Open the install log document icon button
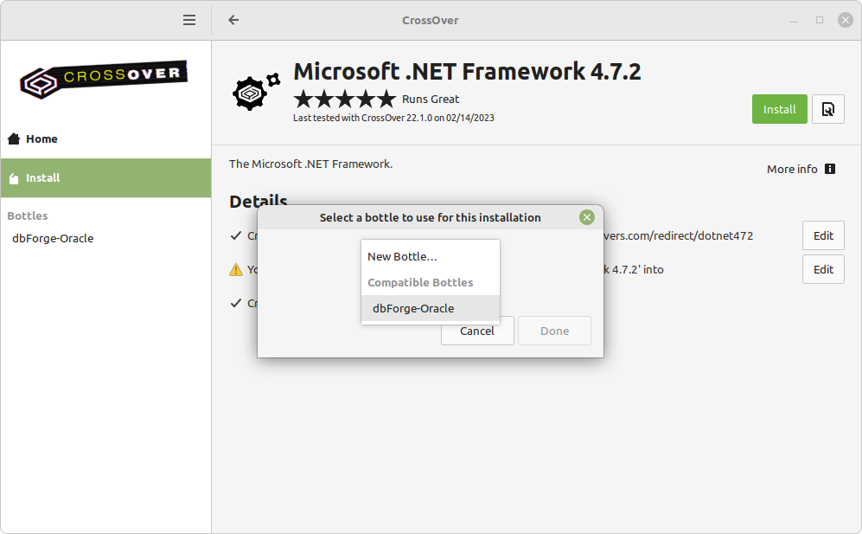 (828, 109)
